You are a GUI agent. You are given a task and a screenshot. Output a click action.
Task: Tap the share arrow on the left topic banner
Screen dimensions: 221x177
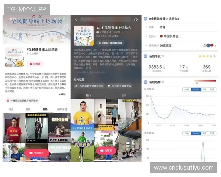(x=66, y=25)
